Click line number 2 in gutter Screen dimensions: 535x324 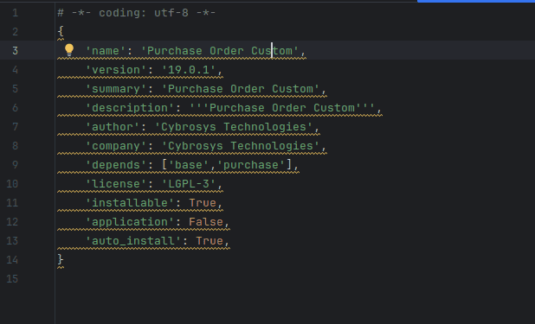(15, 32)
